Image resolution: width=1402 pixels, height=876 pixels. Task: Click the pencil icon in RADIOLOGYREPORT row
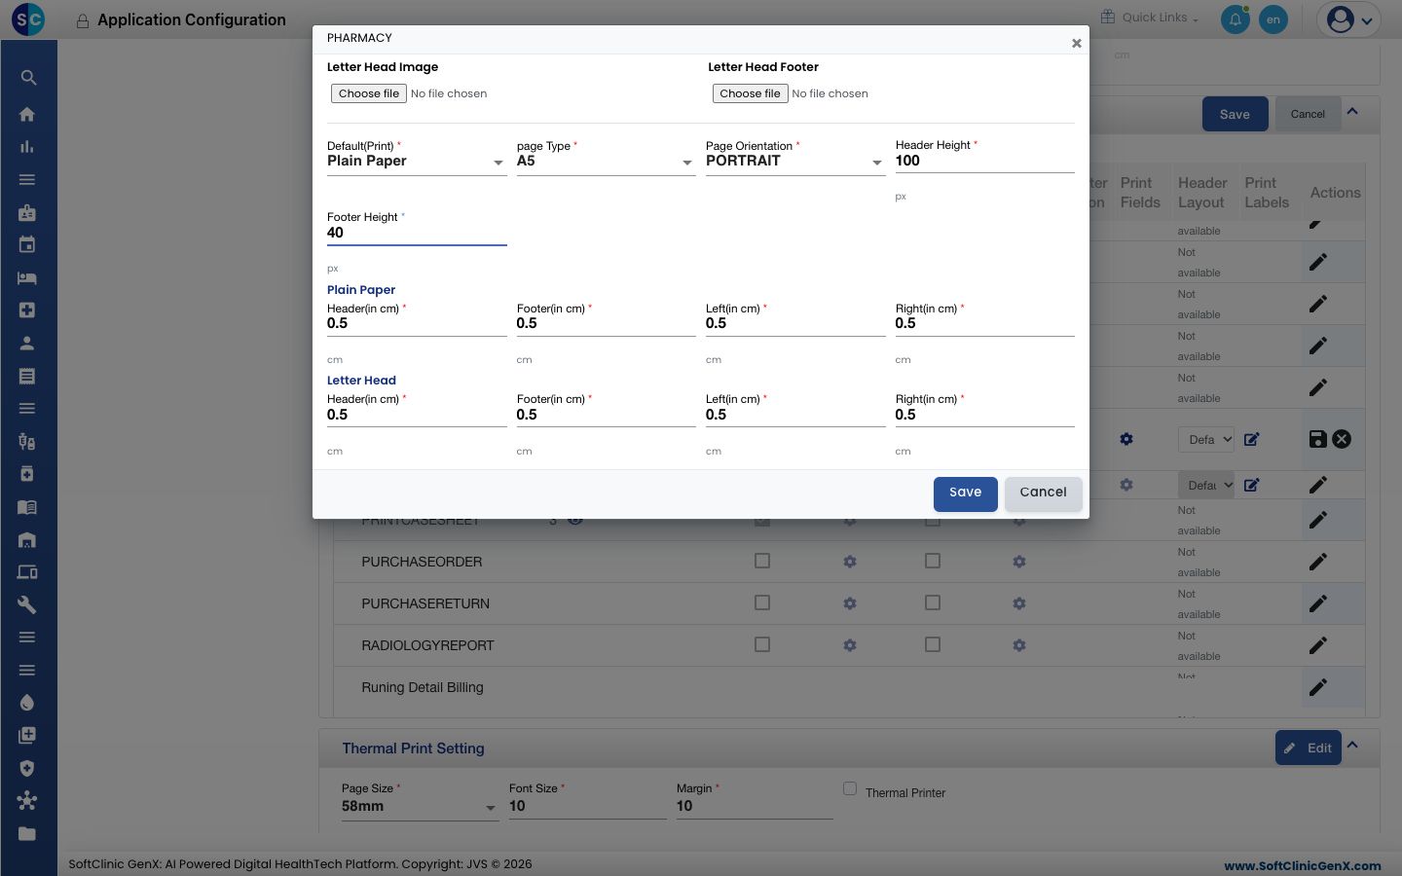(1318, 645)
